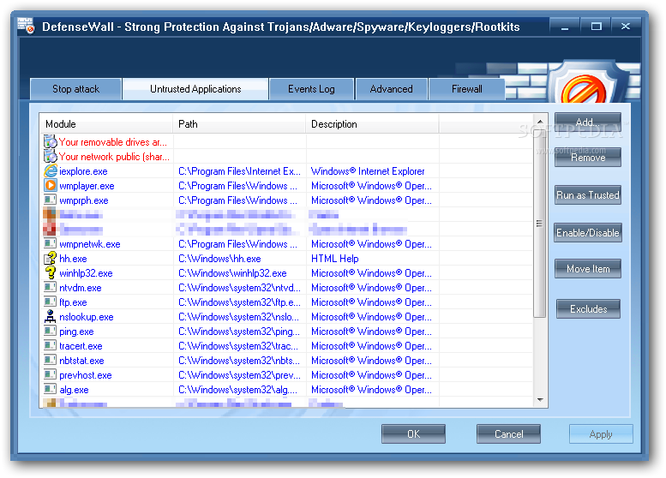Click the 'Windows® Internet Explorer' description
Screen dimensions: 666x478
(x=368, y=171)
